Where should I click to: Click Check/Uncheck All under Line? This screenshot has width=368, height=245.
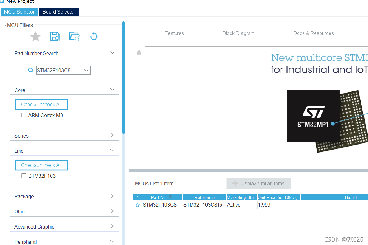point(41,165)
